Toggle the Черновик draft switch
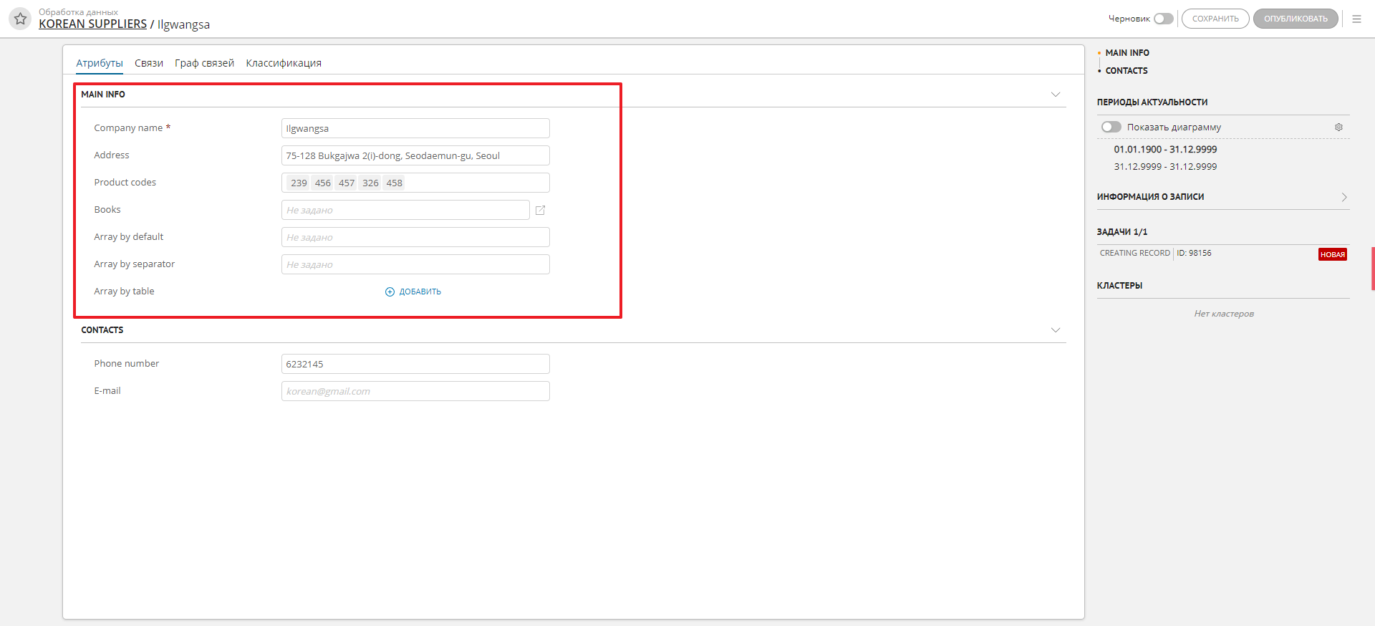This screenshot has width=1375, height=626. point(1163,19)
